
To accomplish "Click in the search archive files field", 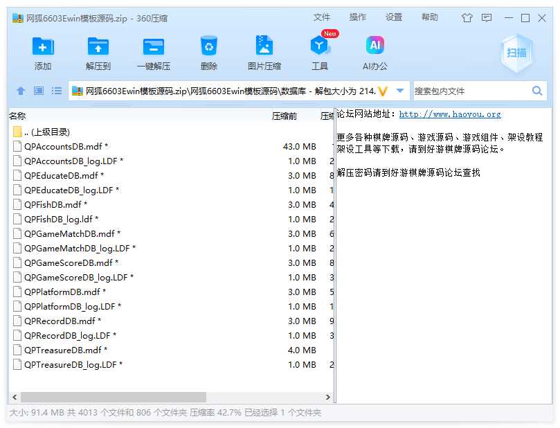I will (471, 91).
